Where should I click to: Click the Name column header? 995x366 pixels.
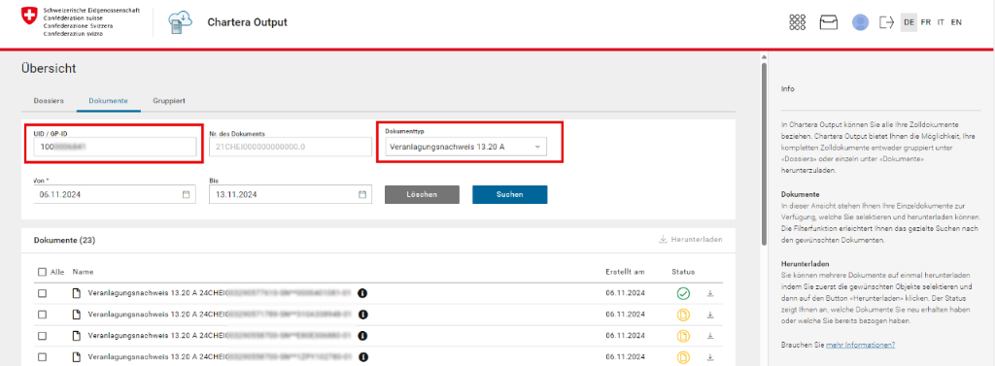click(x=84, y=272)
